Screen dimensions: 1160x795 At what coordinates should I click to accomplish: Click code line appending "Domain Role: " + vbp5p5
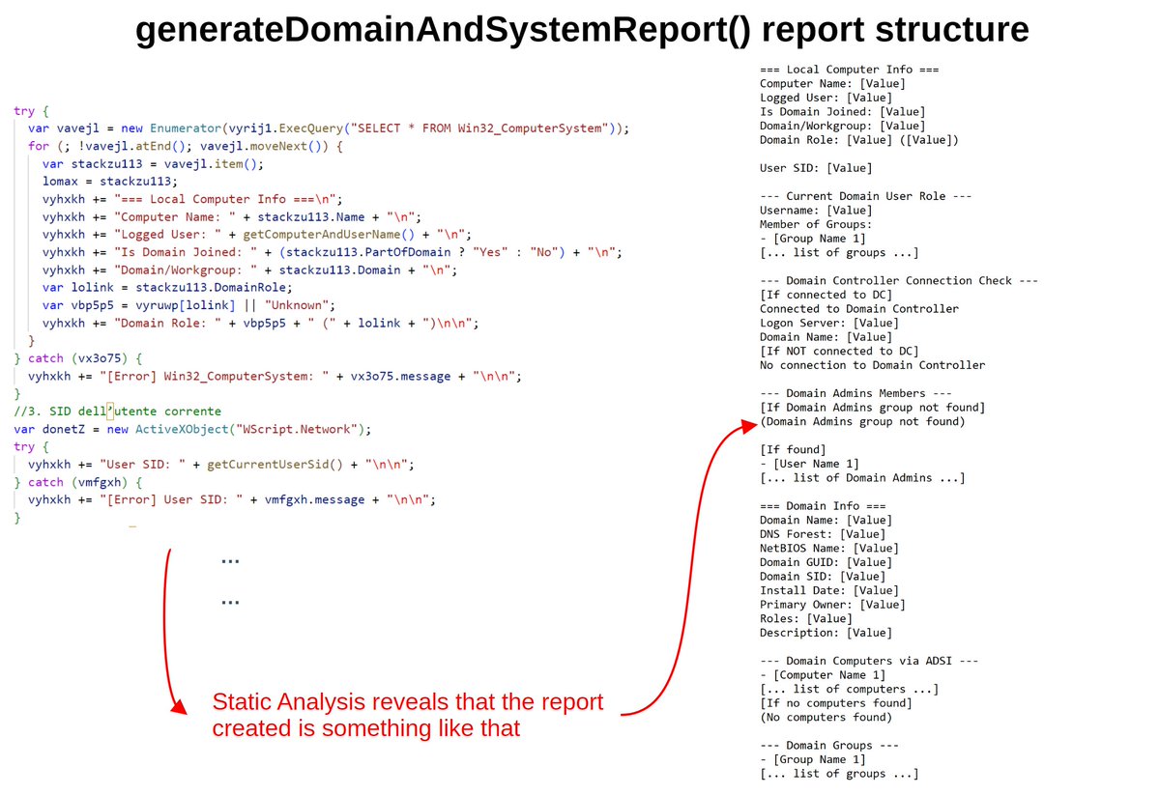point(261,324)
